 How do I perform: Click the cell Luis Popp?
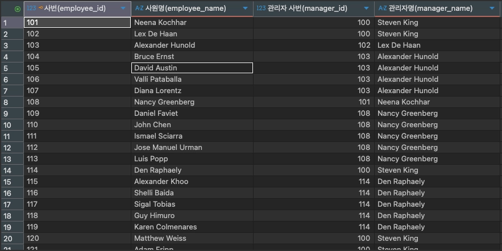192,158
